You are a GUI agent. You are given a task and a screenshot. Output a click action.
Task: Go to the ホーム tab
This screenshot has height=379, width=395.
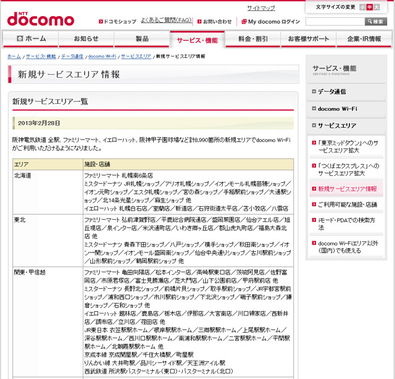click(x=30, y=39)
